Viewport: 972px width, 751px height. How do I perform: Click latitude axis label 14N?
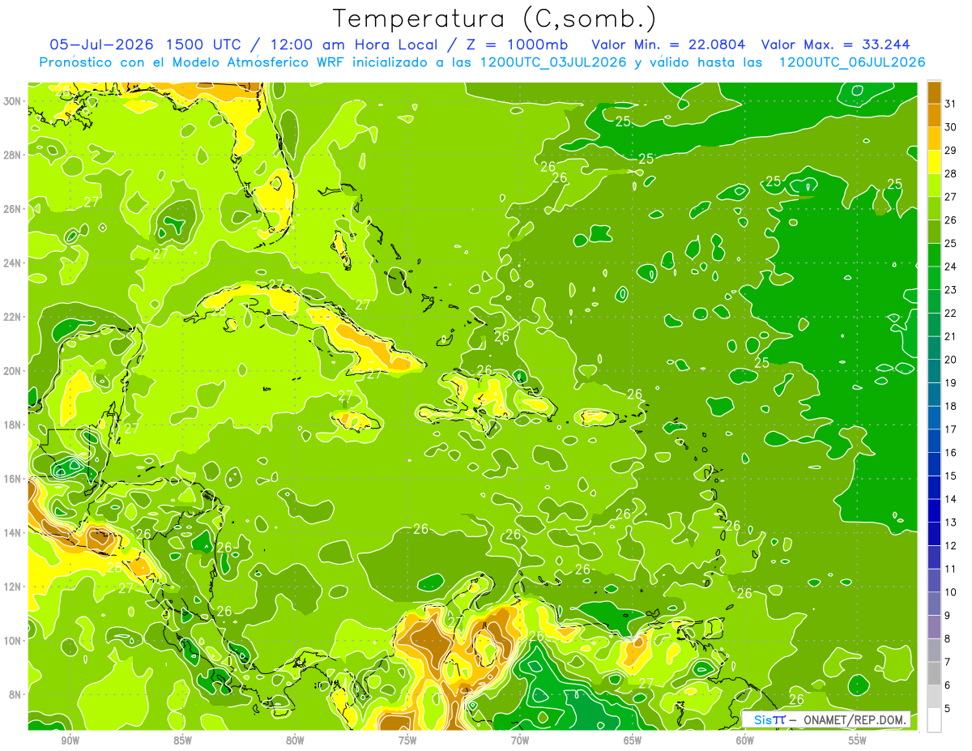click(14, 533)
